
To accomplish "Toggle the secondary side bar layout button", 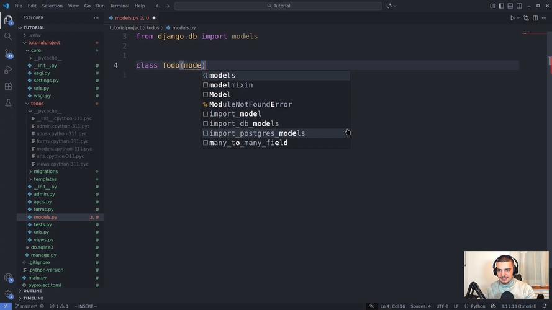I will [x=519, y=6].
